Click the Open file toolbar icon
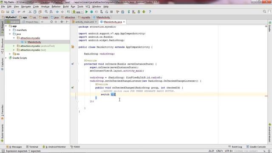Viewport: 272px width, 153px height. pos(3,12)
